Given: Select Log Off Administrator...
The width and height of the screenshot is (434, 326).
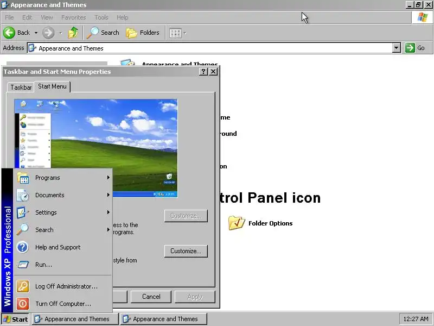Looking at the screenshot, I should [63, 286].
